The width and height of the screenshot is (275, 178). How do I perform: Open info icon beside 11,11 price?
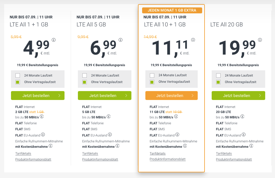click(x=193, y=40)
